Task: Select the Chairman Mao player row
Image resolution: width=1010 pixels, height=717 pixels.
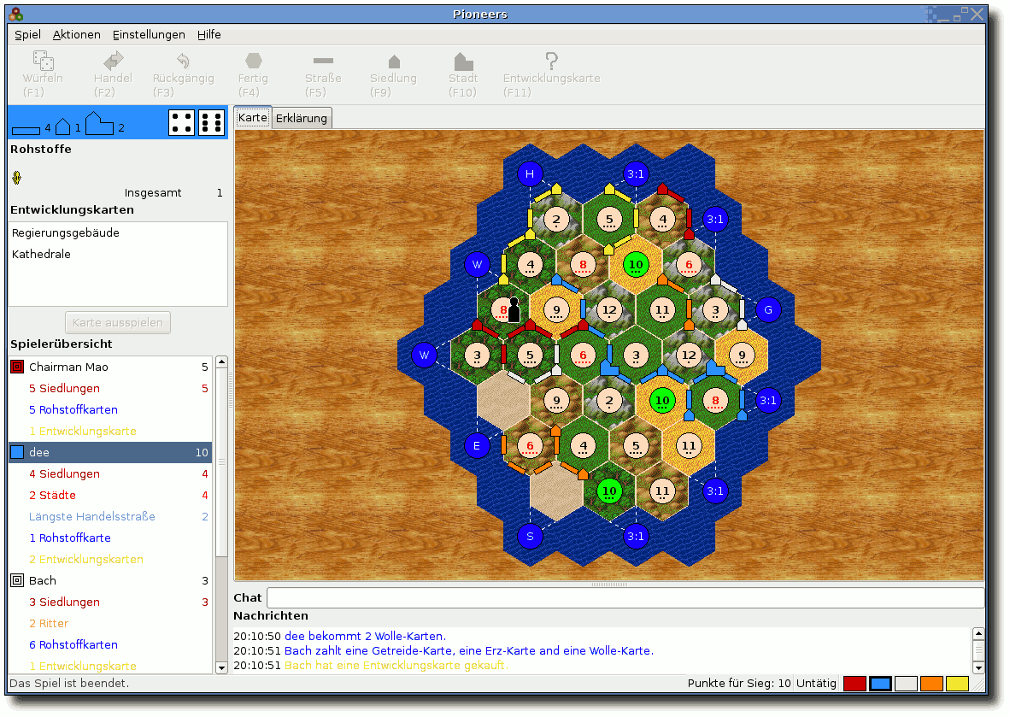Action: 111,367
